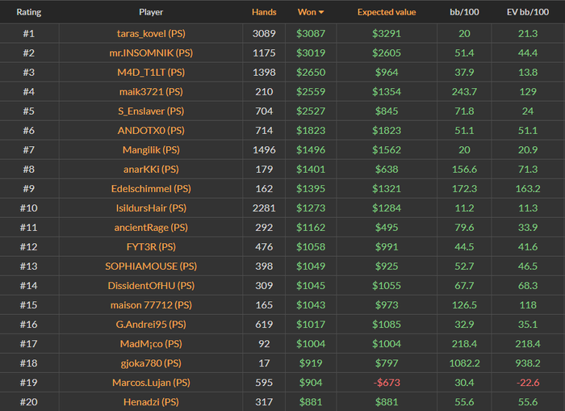Sort table by Hands column
Viewport: 565px width, 411px height.
coord(263,13)
